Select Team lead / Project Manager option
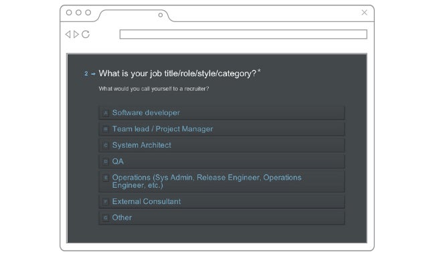Screen dimensions: 435x256 (x=222, y=129)
